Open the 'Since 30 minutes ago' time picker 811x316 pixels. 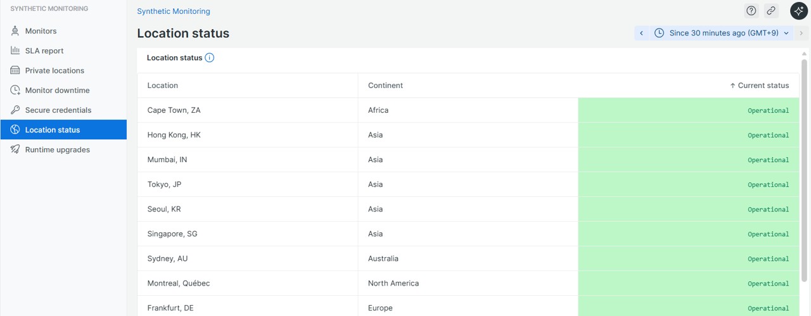[x=723, y=33]
